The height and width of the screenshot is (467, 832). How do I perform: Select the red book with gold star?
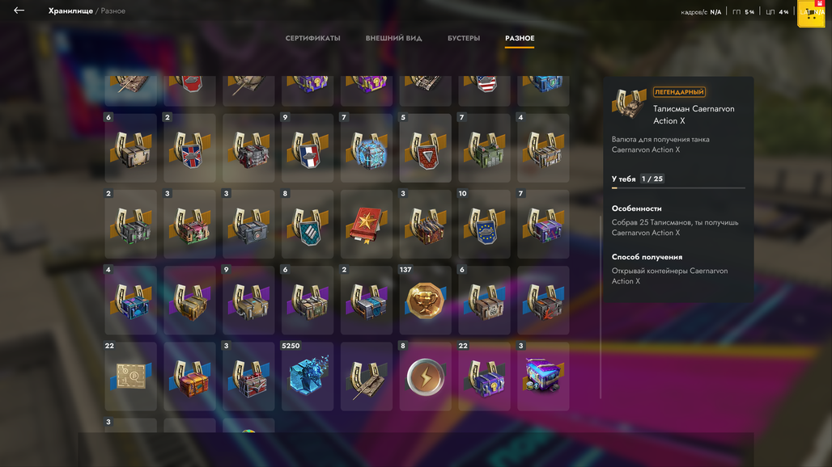point(367,224)
